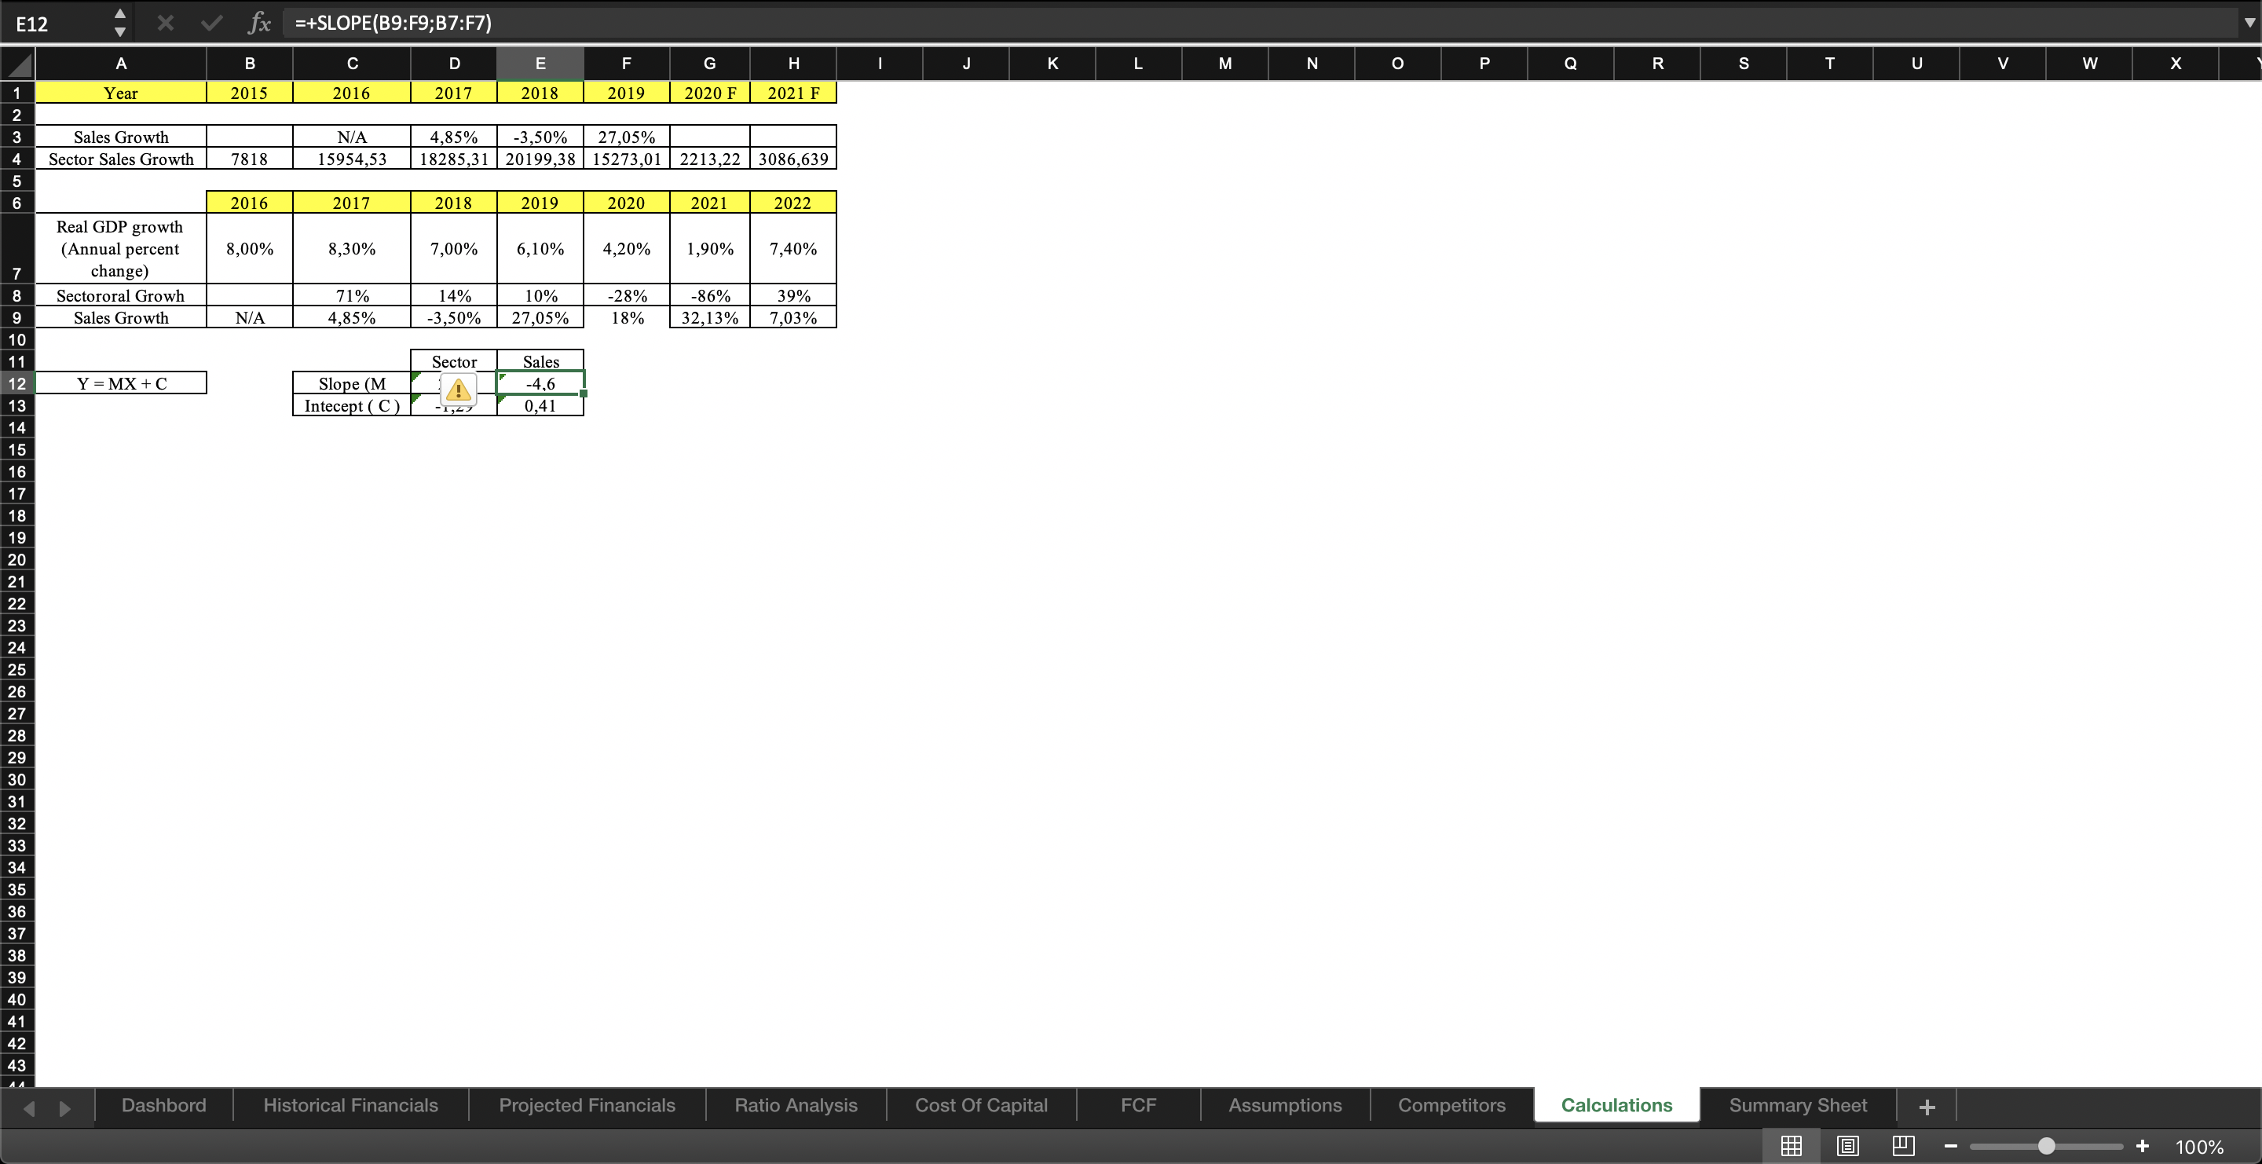The height and width of the screenshot is (1164, 2262).
Task: Adjust the zoom slider
Action: pos(2046,1146)
